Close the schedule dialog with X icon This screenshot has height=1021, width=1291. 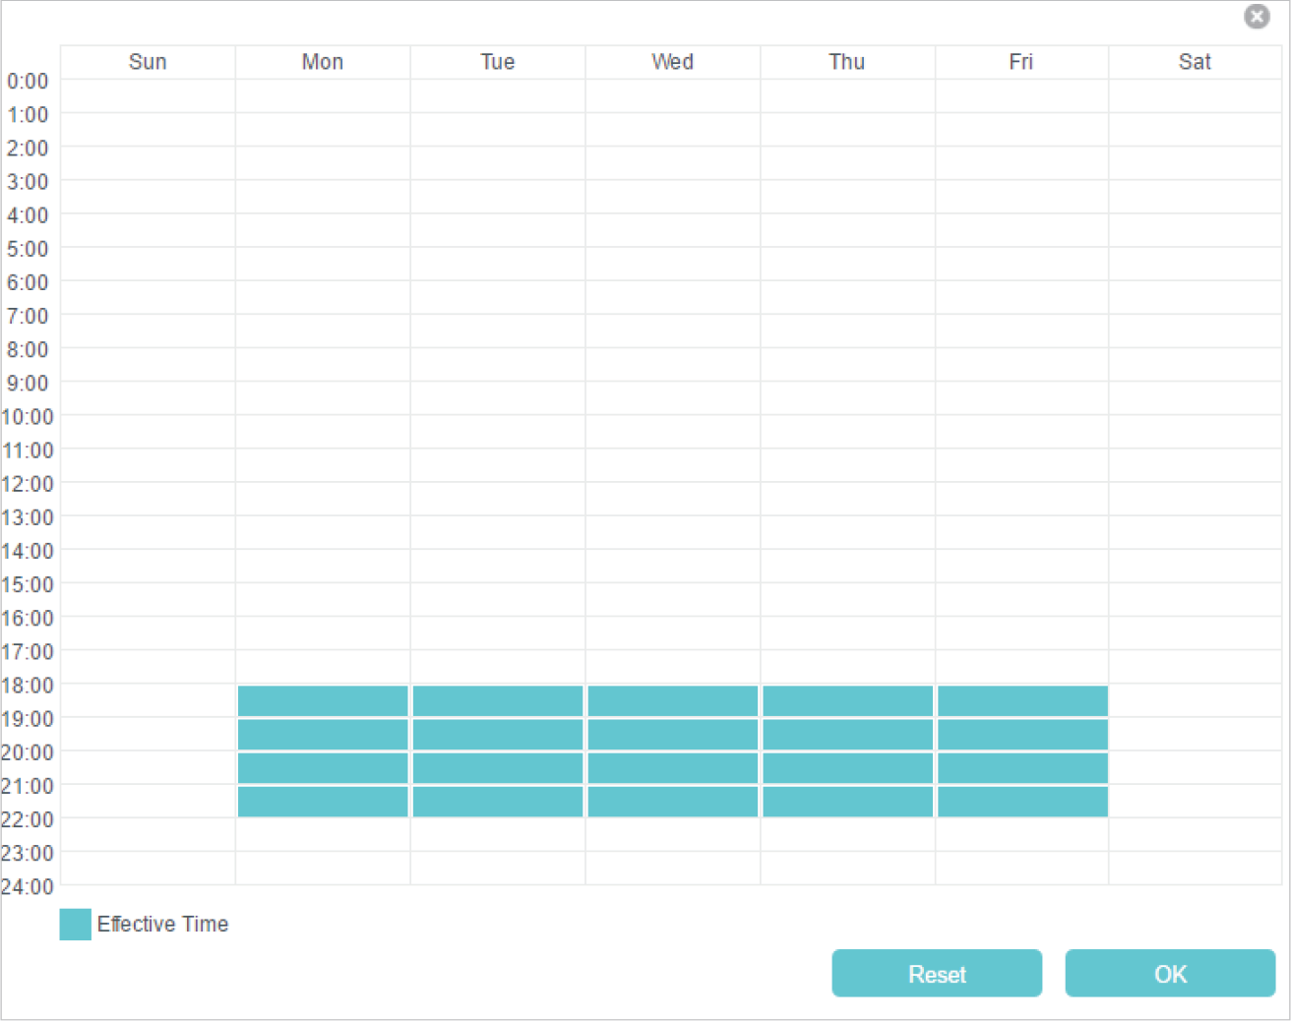tap(1257, 17)
